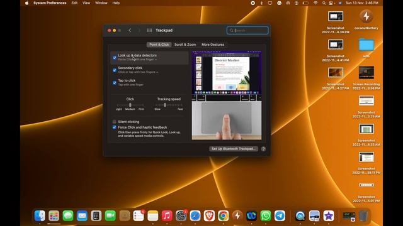The width and height of the screenshot is (403, 226).
Task: Select Screenshot 3.25 AM desktop file
Action: point(366,107)
